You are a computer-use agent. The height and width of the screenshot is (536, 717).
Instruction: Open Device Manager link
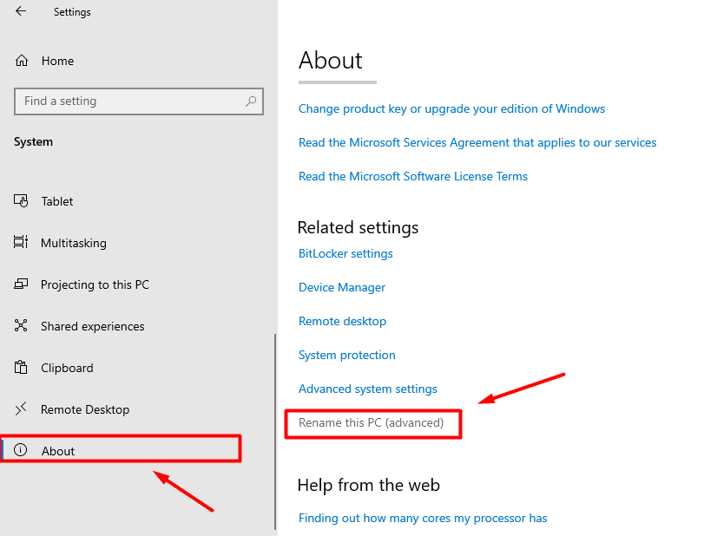tap(342, 287)
